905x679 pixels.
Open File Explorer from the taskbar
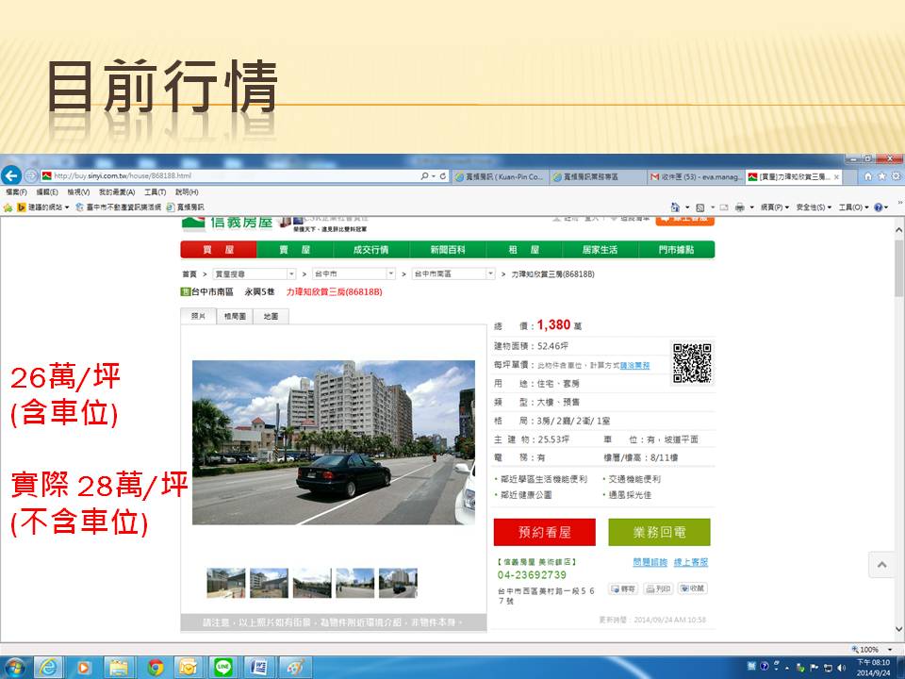[119, 668]
